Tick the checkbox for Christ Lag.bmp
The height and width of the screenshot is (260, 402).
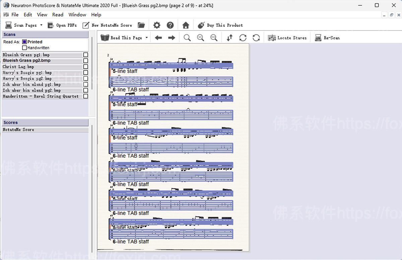coord(86,67)
